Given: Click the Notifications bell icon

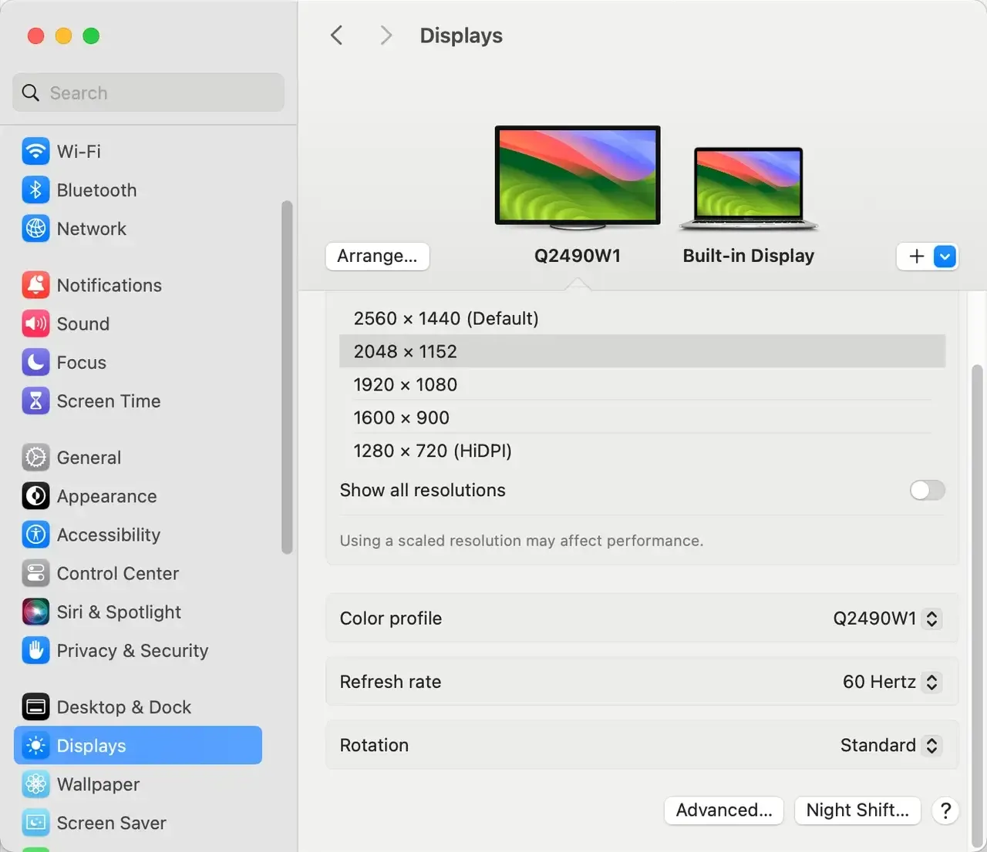Looking at the screenshot, I should tap(35, 285).
